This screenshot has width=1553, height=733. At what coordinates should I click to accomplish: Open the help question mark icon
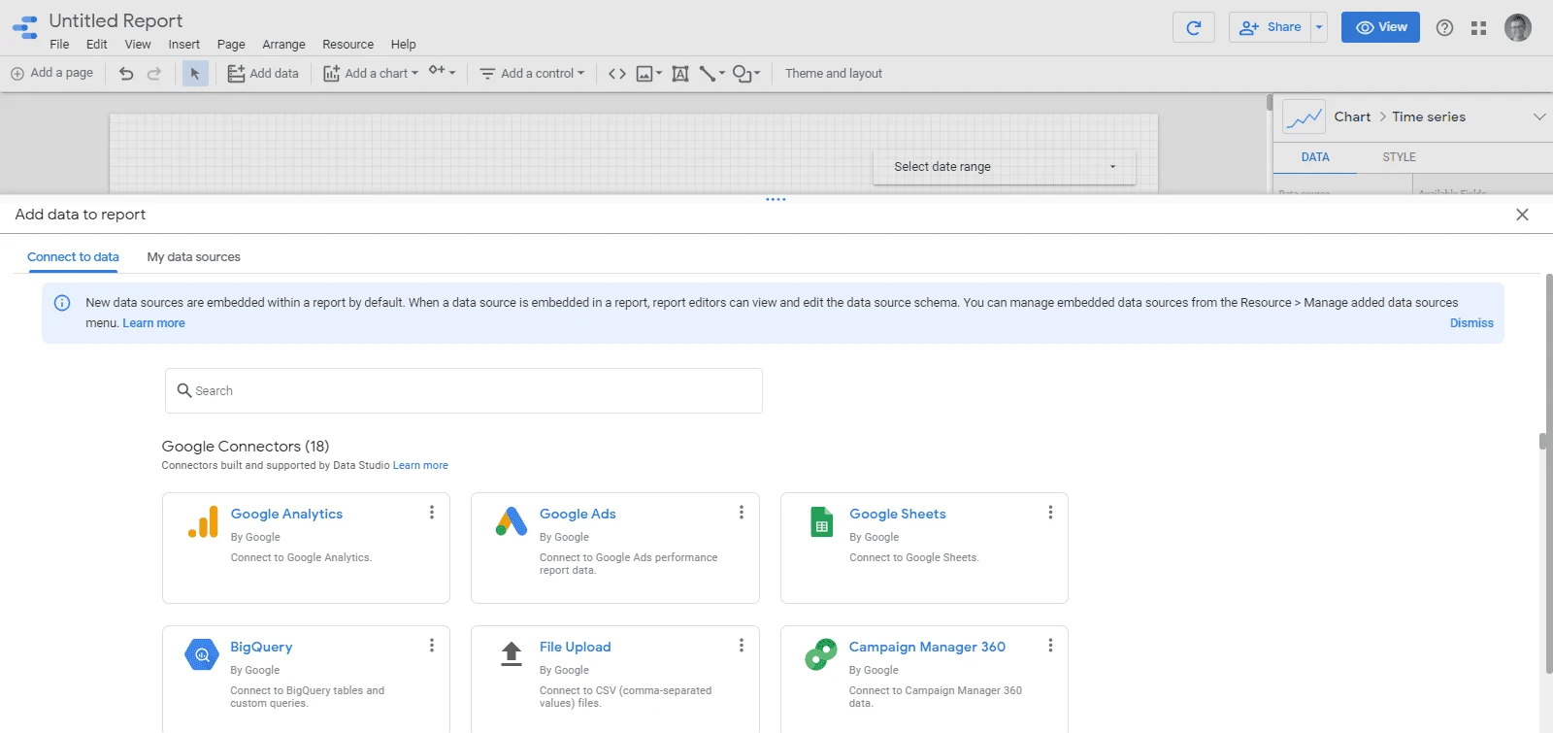tap(1444, 28)
